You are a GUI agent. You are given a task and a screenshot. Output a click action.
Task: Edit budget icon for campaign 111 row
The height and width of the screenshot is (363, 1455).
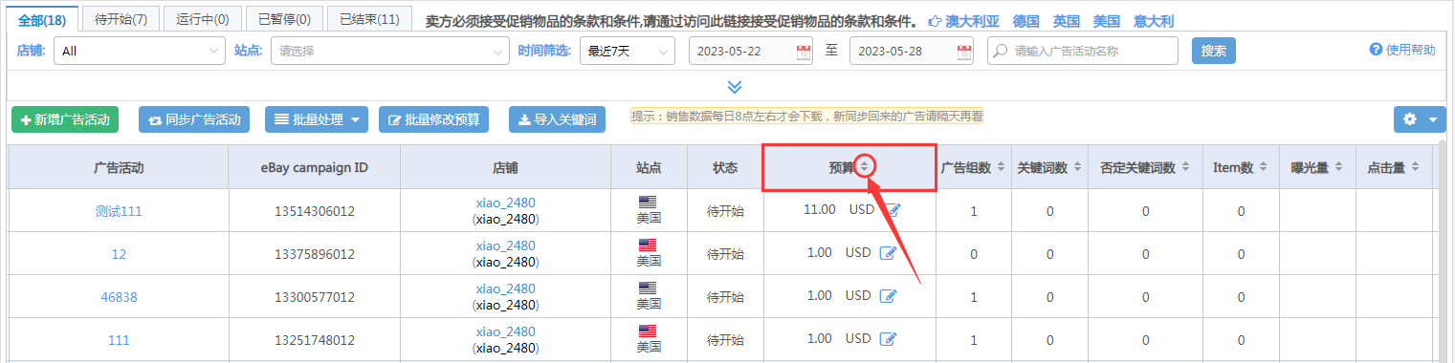[888, 339]
